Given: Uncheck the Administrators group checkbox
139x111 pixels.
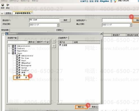Looking at the screenshot, I should pyautogui.click(x=13, y=46).
